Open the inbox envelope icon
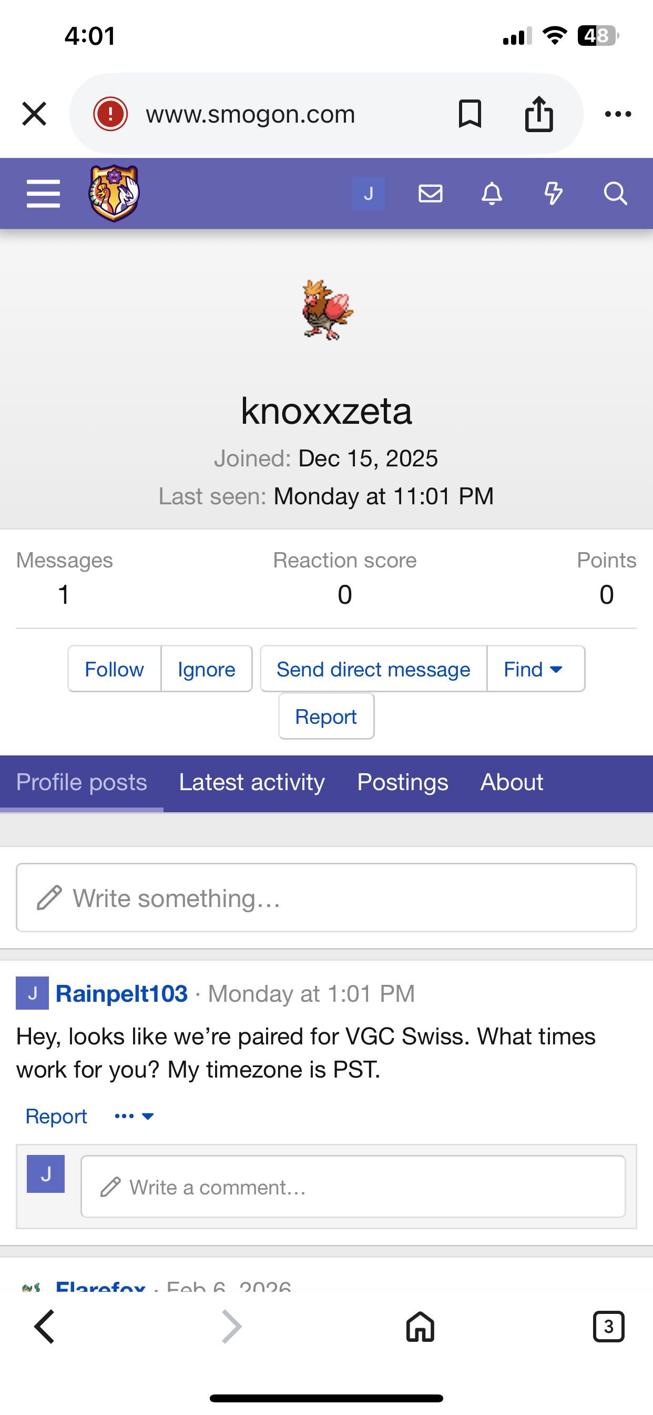 pyautogui.click(x=430, y=193)
